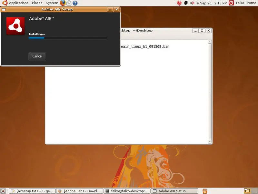Screen dimensions: 258x194
Task: Open the Places menu
Action: tap(37, 3)
